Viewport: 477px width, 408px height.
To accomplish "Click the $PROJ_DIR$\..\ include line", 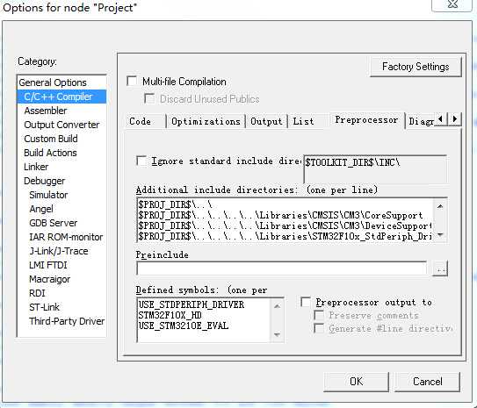I will point(175,204).
